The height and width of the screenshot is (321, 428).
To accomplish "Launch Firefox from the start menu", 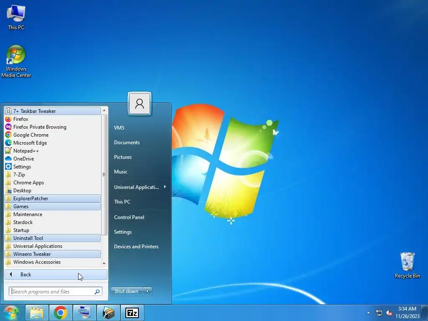I will (x=52, y=119).
